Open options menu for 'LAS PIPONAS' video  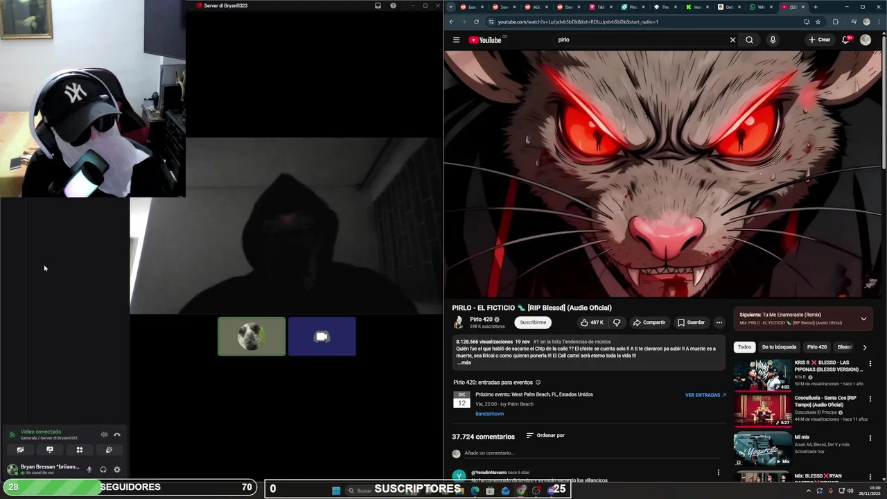870,363
